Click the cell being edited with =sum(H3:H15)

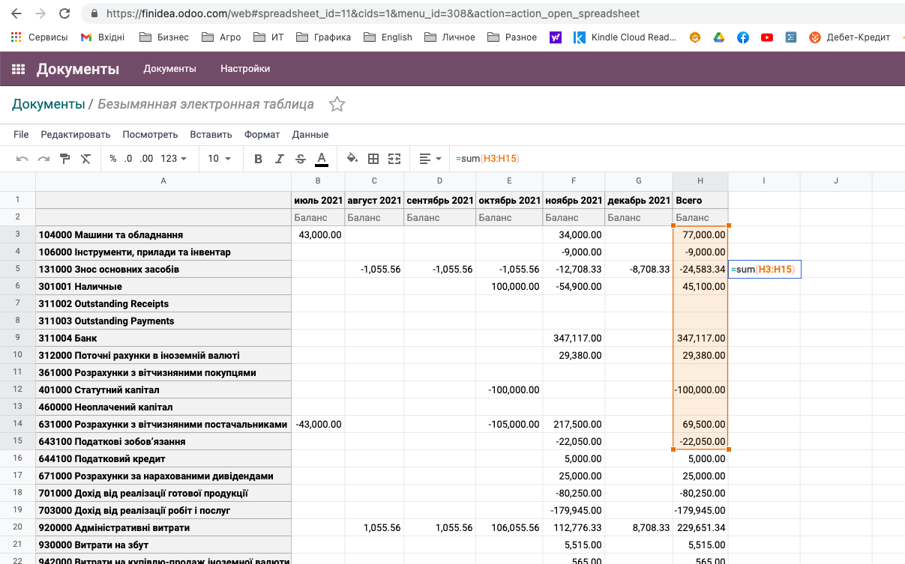[x=764, y=269]
